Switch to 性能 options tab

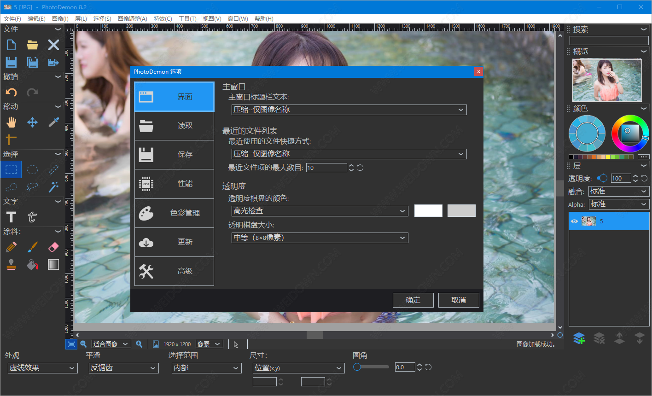[x=174, y=184]
